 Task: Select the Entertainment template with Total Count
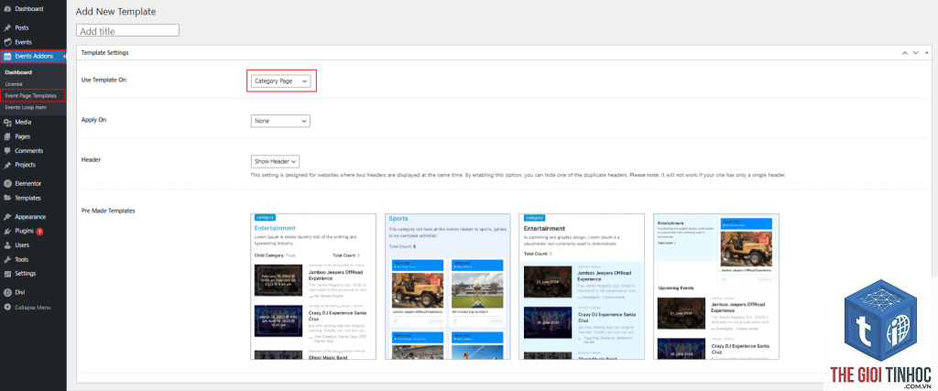(582, 287)
